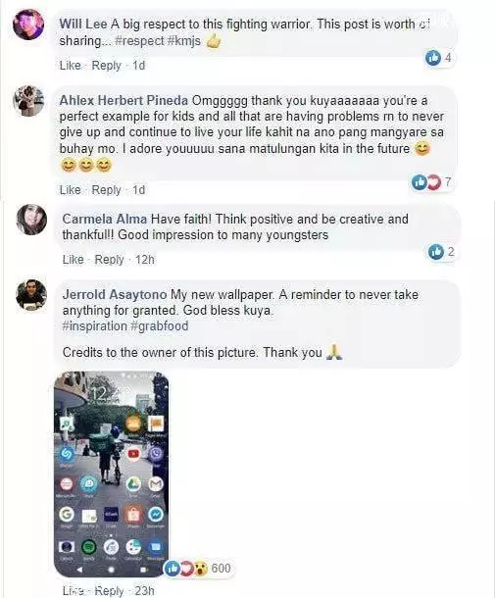Open the #respect hashtag
The height and width of the screenshot is (598, 495).
pos(139,41)
